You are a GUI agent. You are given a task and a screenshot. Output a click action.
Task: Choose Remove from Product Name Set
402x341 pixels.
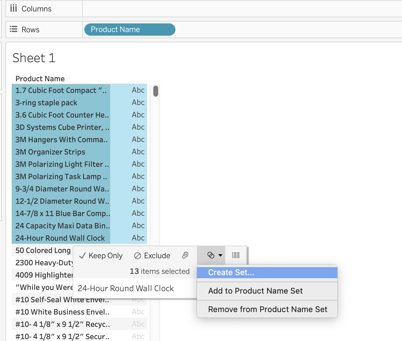click(x=267, y=309)
